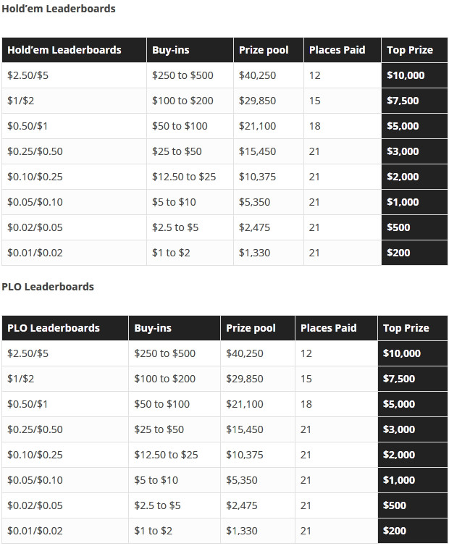Click Hold'em $12.50 to $25 buy-in cell

190,177
